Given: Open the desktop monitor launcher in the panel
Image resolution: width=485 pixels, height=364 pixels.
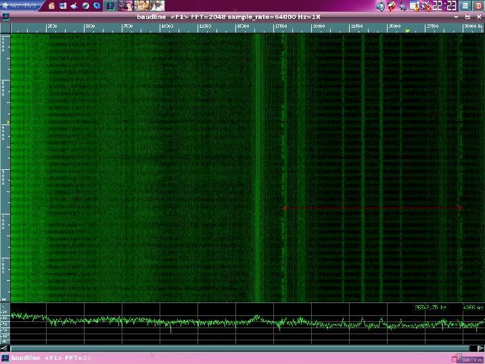Looking at the screenshot, I should pyautogui.click(x=63, y=5).
